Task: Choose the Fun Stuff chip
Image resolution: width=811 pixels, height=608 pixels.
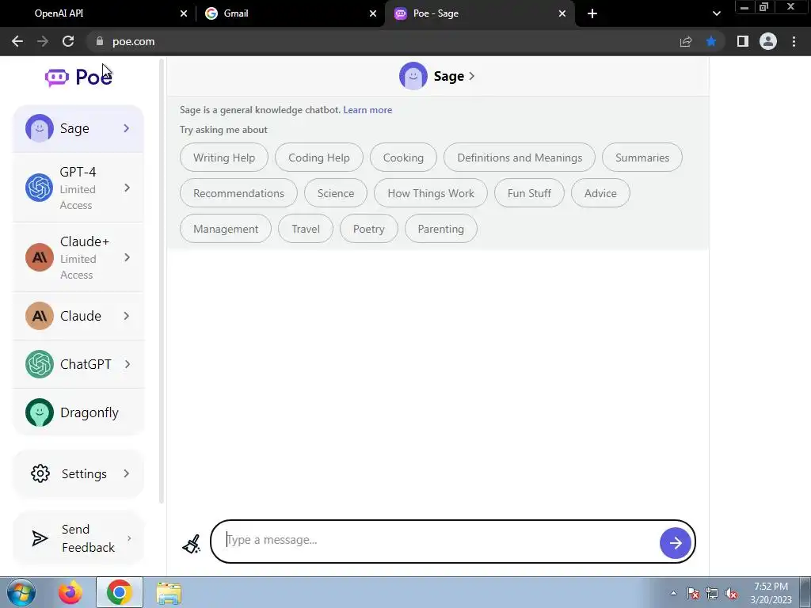Action: (529, 193)
